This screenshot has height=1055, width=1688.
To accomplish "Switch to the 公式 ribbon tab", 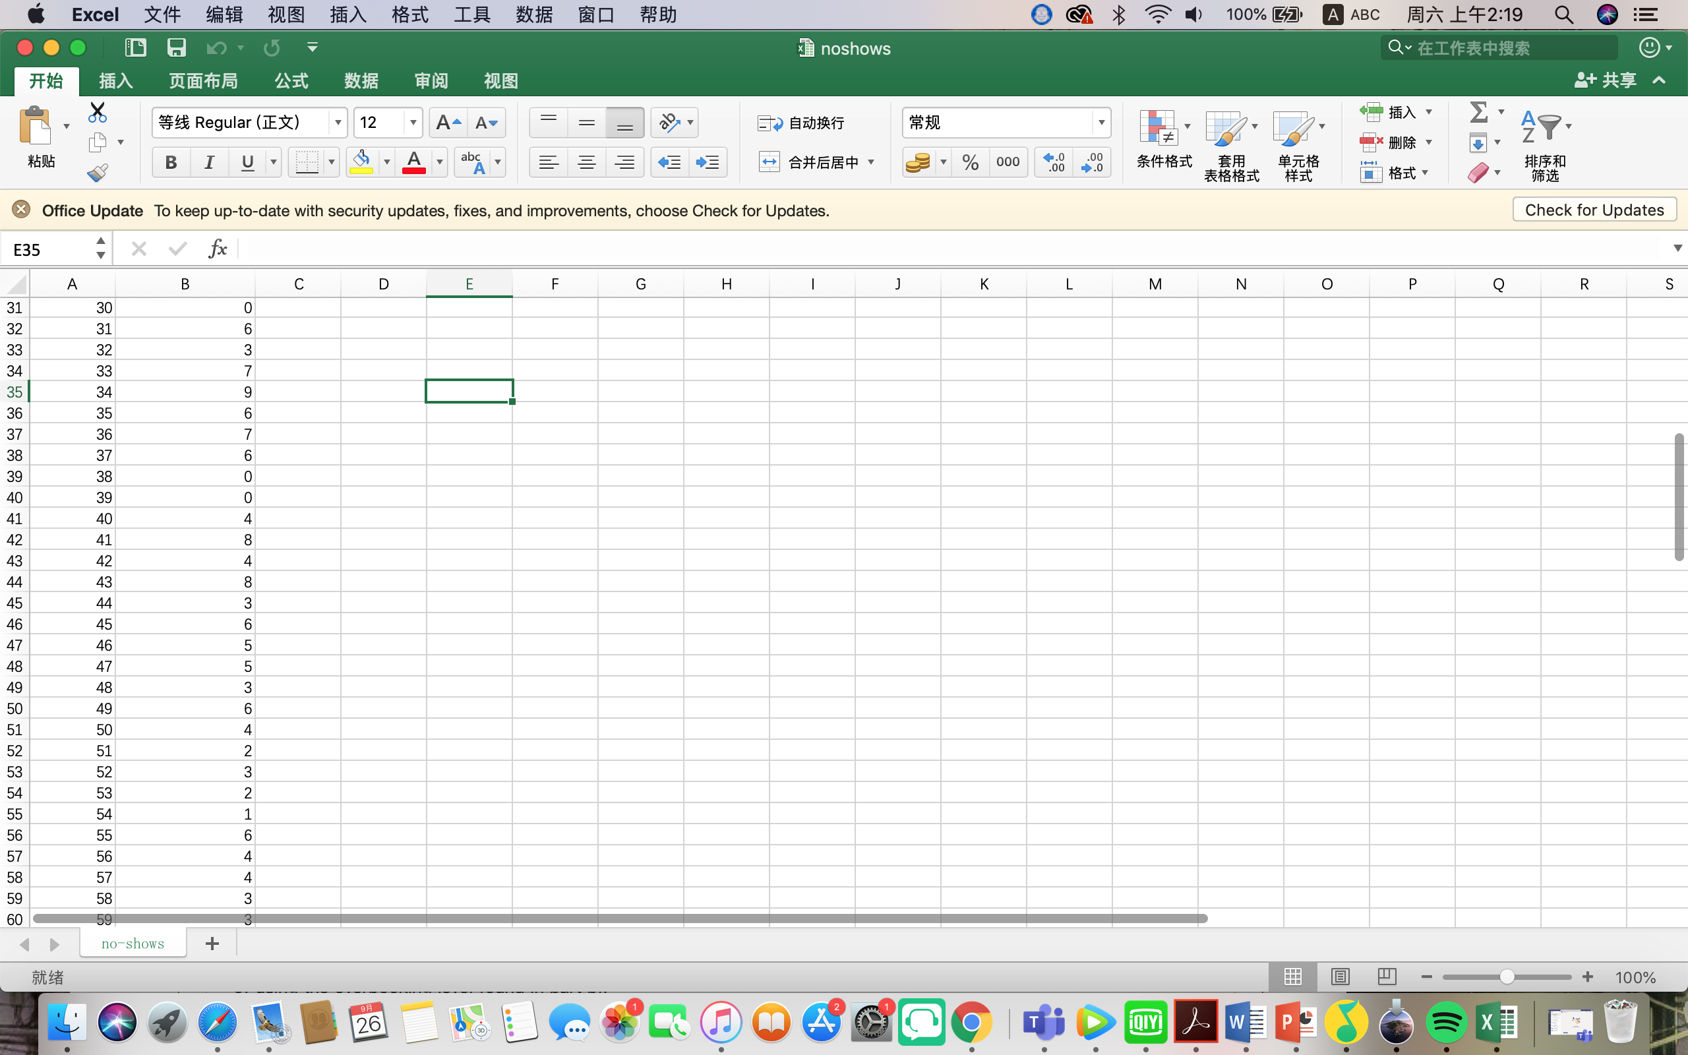I will pos(291,81).
